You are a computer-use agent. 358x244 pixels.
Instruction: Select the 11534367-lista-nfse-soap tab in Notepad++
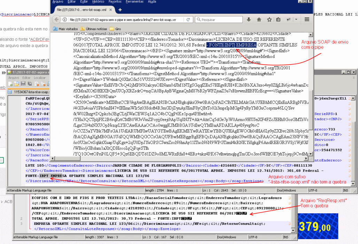pyautogui.click(x=29, y=92)
